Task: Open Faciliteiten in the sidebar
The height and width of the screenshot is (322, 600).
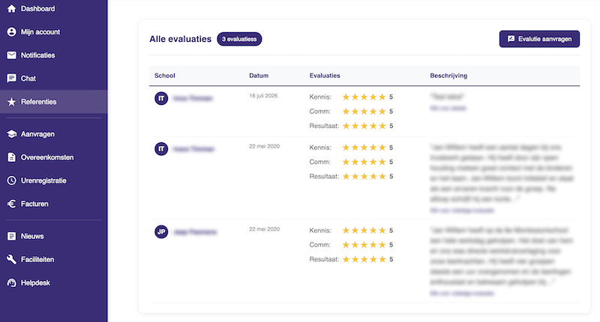Action: coord(53,259)
